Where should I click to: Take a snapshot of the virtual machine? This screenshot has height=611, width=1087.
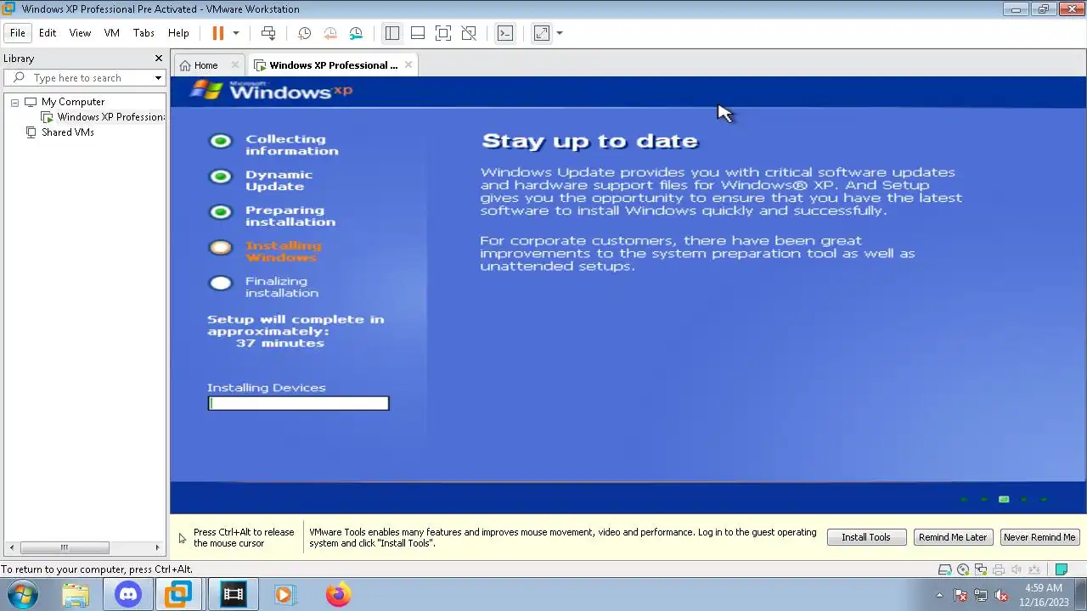304,33
